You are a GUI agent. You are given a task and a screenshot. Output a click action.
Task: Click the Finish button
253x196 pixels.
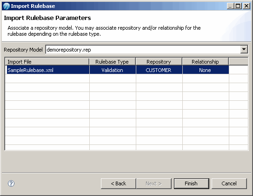click(191, 183)
